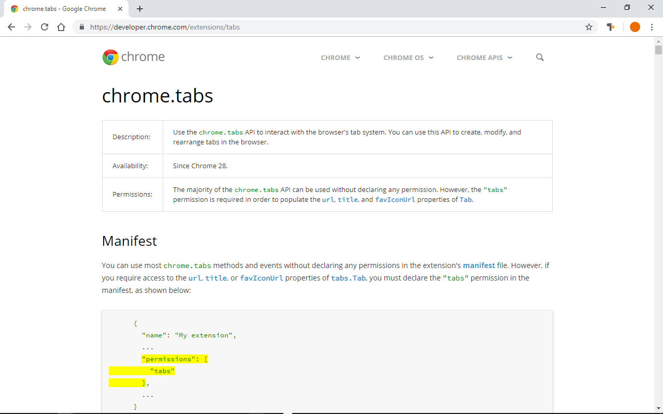The height and width of the screenshot is (414, 663).
Task: Follow the 'favIconUrl' link in Permissions row
Action: [395, 200]
